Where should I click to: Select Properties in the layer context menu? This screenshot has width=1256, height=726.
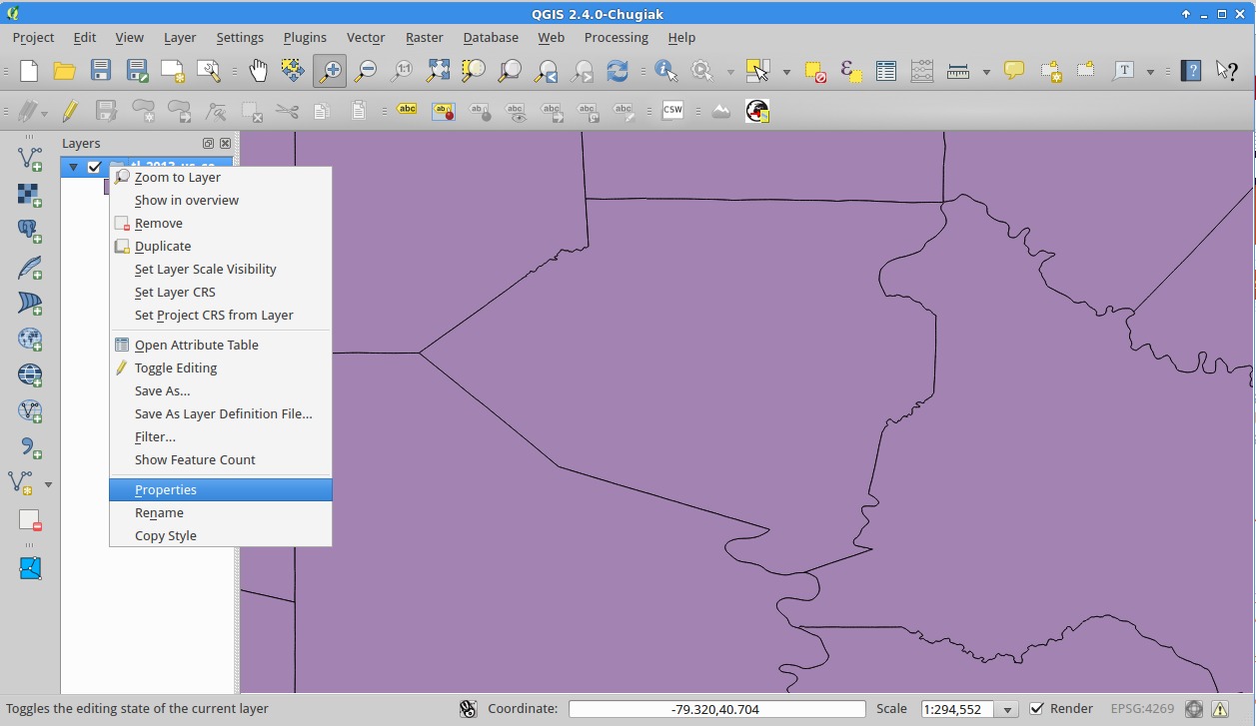[x=166, y=489]
